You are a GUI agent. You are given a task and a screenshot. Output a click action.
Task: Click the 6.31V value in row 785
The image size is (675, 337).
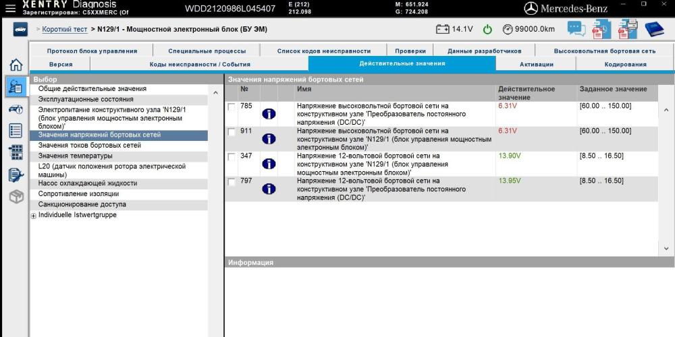tap(507, 106)
